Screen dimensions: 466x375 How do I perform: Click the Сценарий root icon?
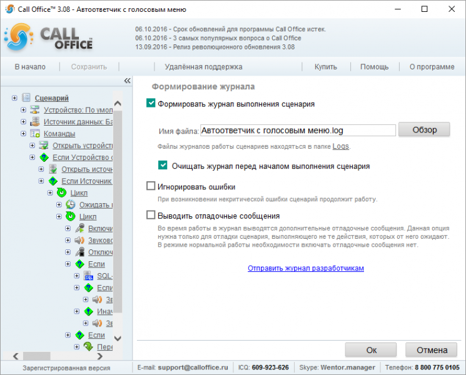[26, 97]
